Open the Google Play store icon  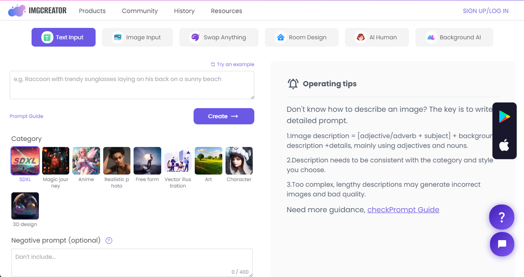pos(504,117)
